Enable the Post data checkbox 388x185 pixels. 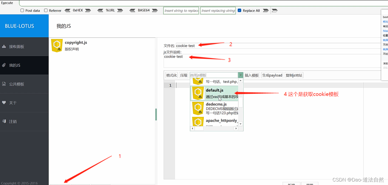click(22, 10)
